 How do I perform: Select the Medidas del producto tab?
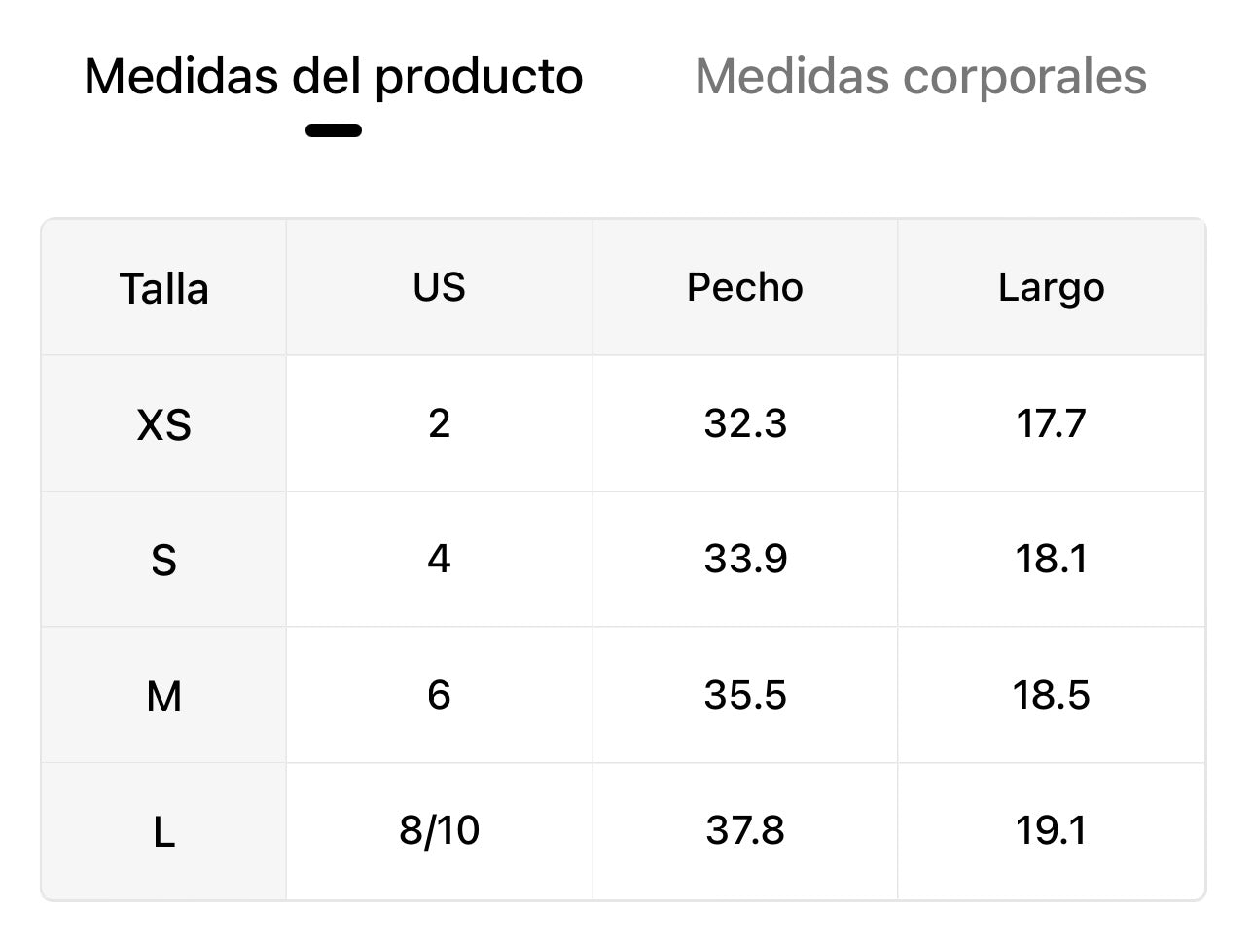click(333, 77)
